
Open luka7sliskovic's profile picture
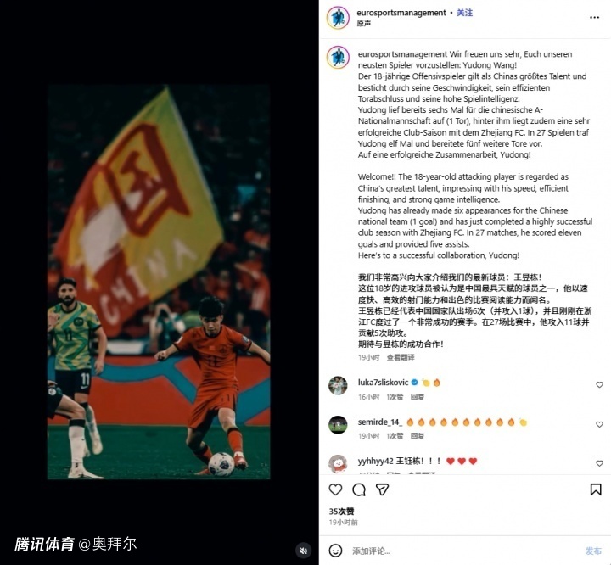pyautogui.click(x=338, y=386)
